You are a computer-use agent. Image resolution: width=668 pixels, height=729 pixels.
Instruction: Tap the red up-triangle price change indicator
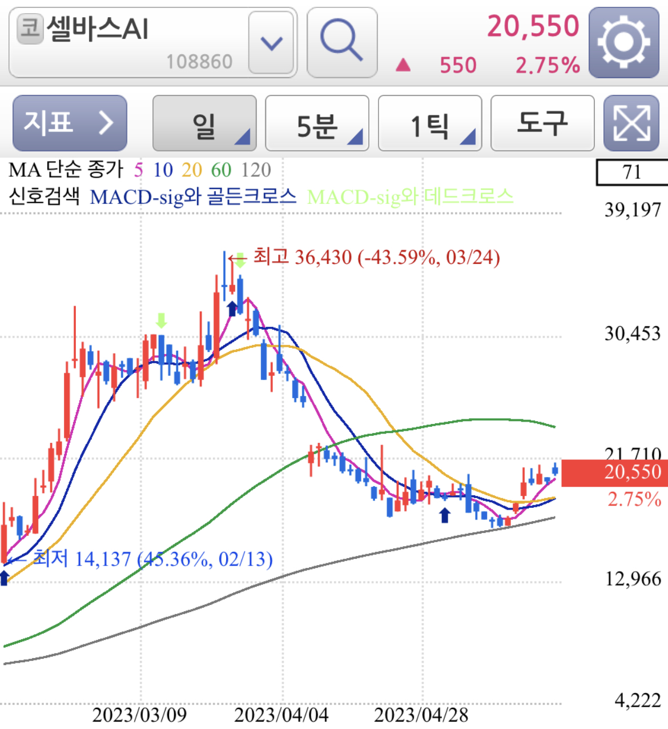403,65
